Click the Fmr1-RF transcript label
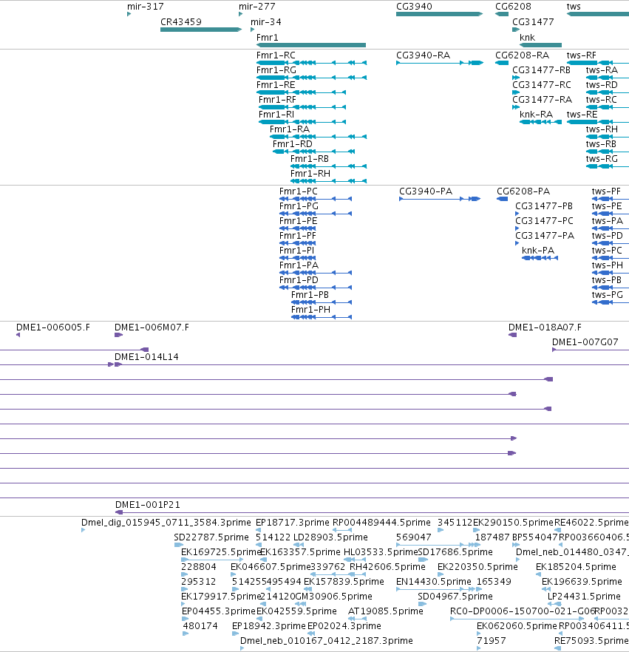 click(x=277, y=100)
